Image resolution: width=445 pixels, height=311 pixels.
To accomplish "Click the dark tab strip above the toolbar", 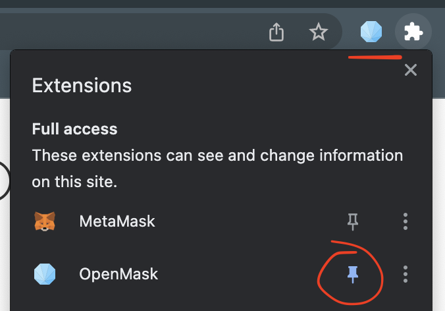I will pyautogui.click(x=197, y=4).
